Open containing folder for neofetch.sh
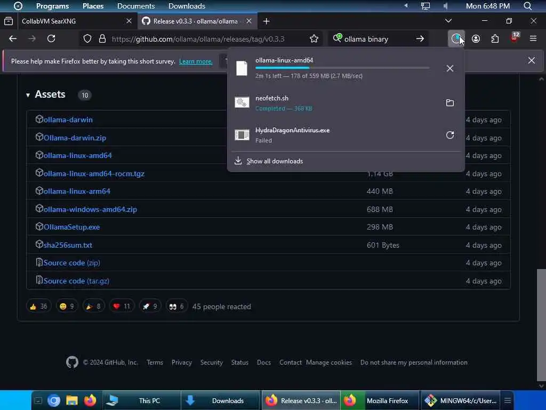546x410 pixels. [x=450, y=103]
